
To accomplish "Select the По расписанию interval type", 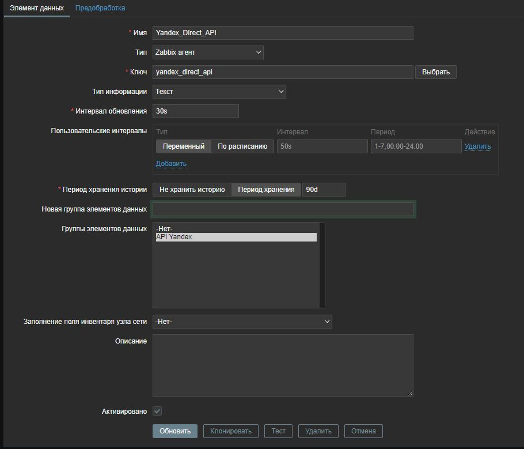I will [x=242, y=146].
